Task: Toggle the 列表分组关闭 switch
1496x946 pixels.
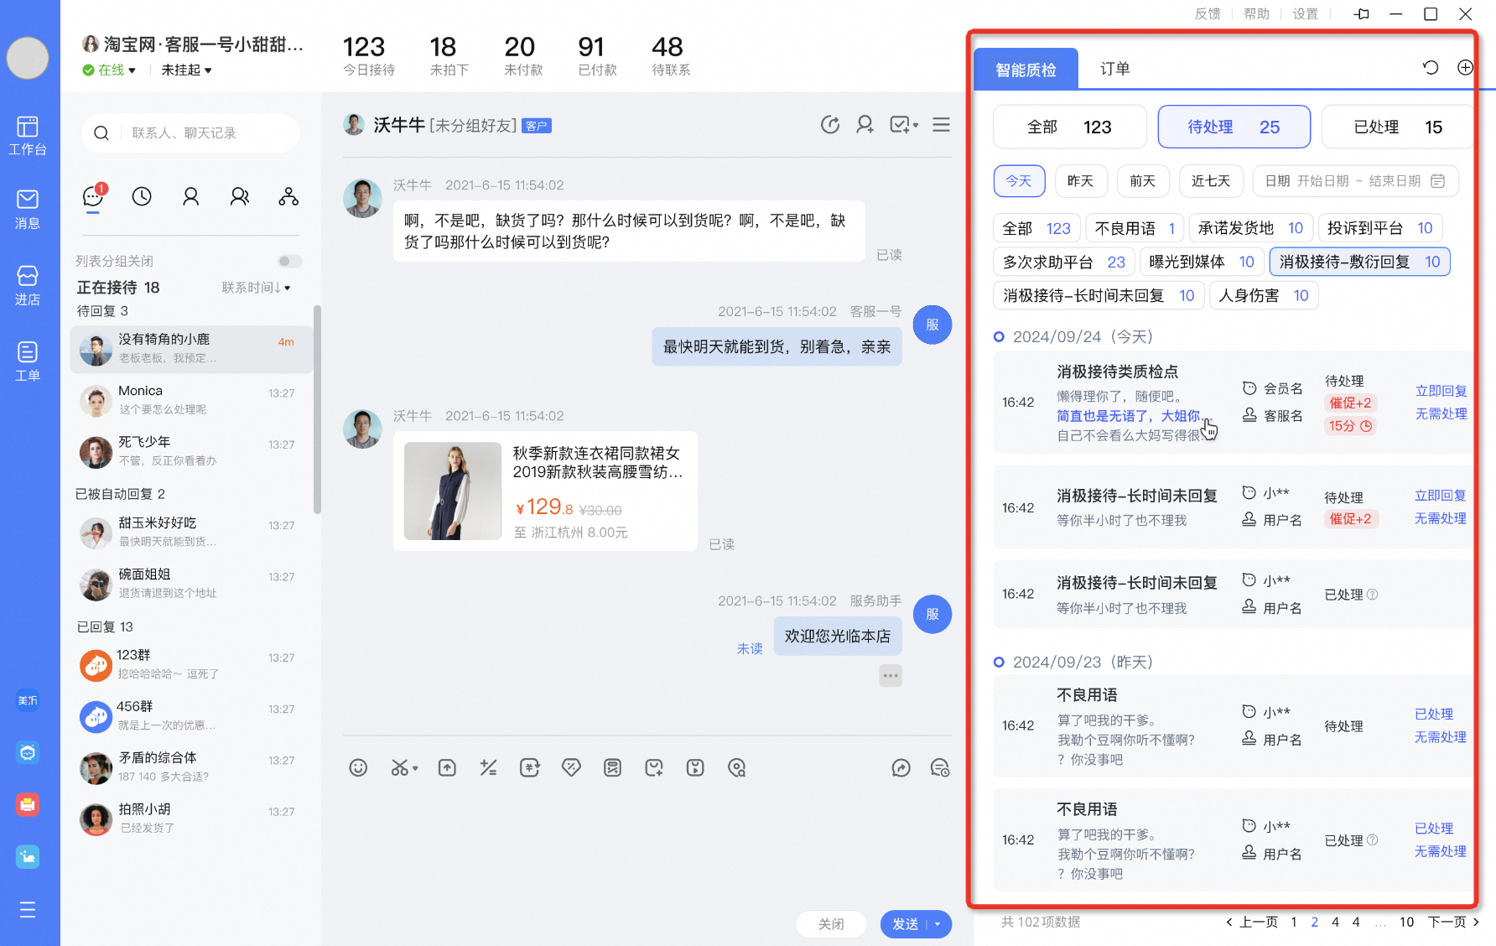Action: (290, 261)
